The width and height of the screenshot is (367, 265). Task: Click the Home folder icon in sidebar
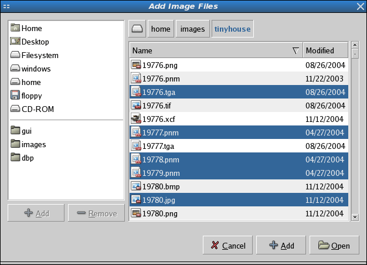tap(15, 28)
